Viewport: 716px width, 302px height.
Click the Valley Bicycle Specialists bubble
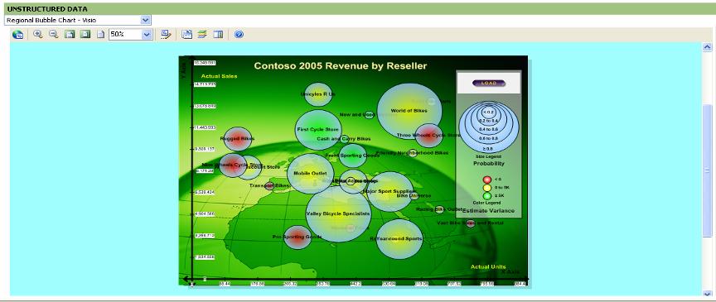[338, 213]
